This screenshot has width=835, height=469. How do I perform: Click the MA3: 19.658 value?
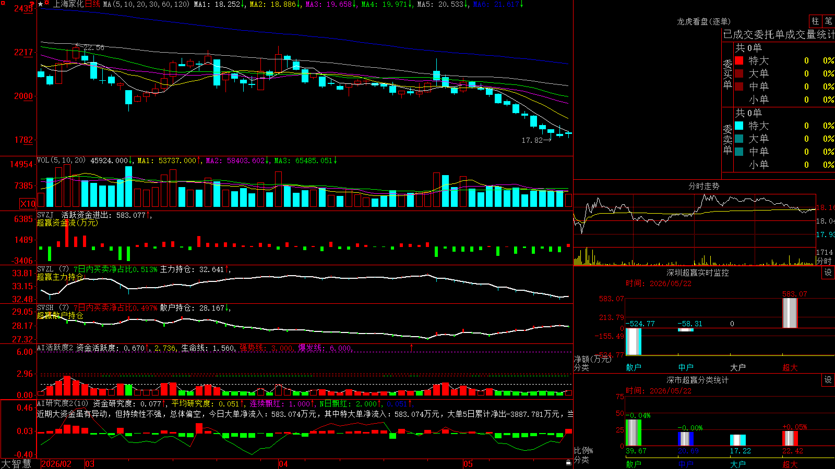coord(331,4)
